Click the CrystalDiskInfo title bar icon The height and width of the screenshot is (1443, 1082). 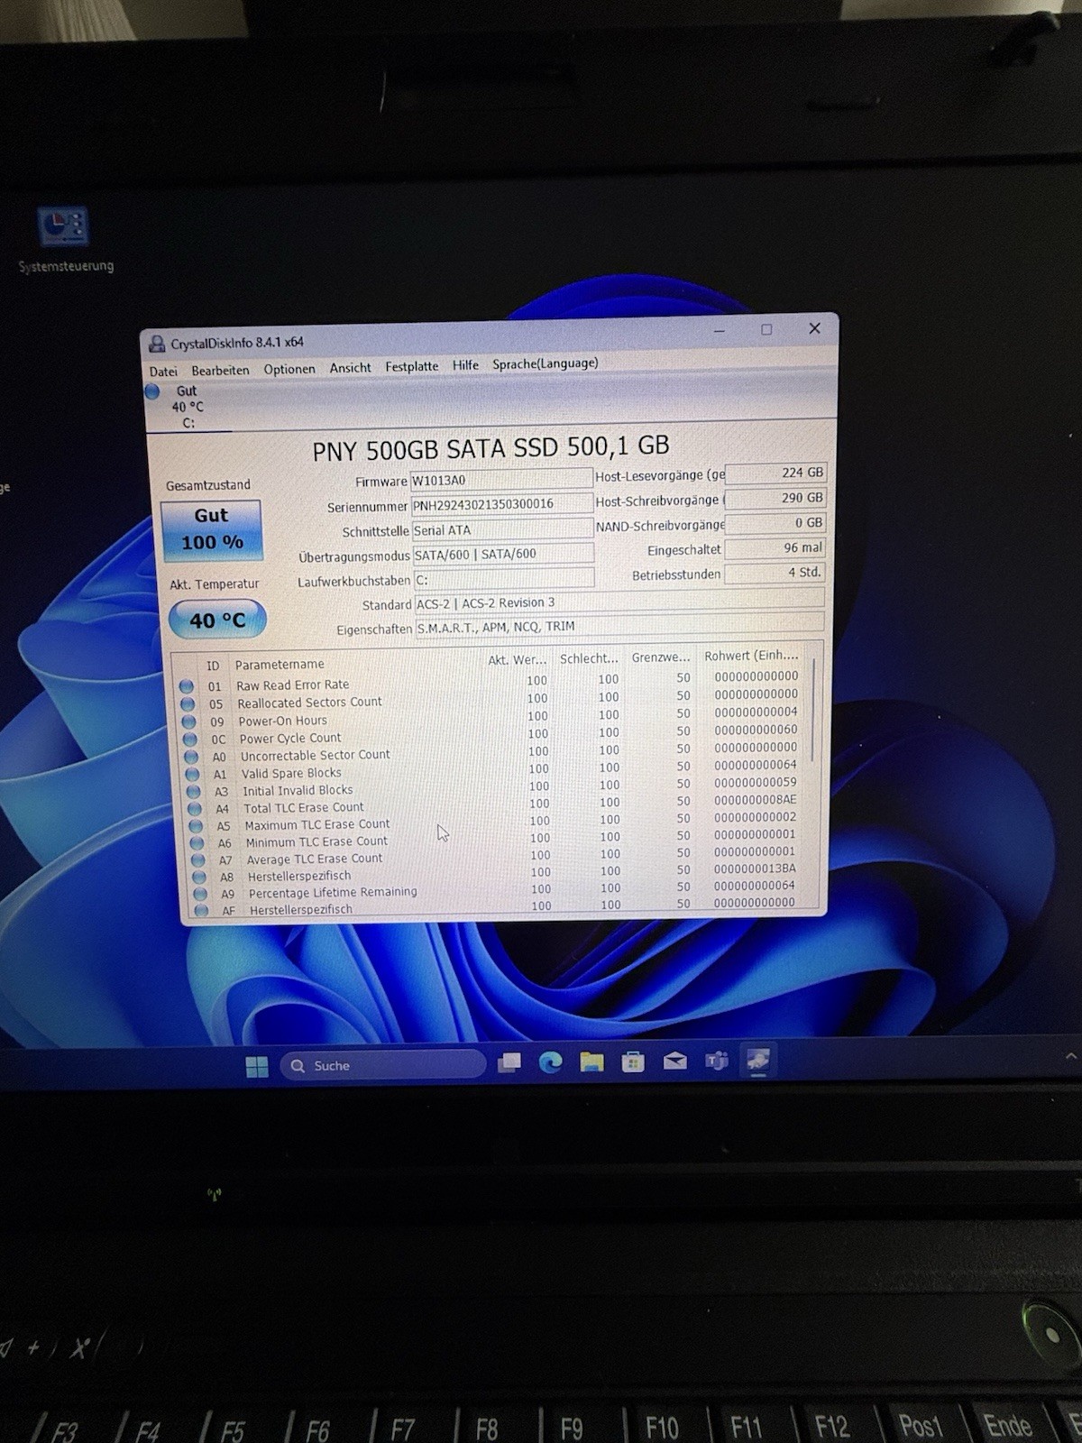[x=157, y=344]
